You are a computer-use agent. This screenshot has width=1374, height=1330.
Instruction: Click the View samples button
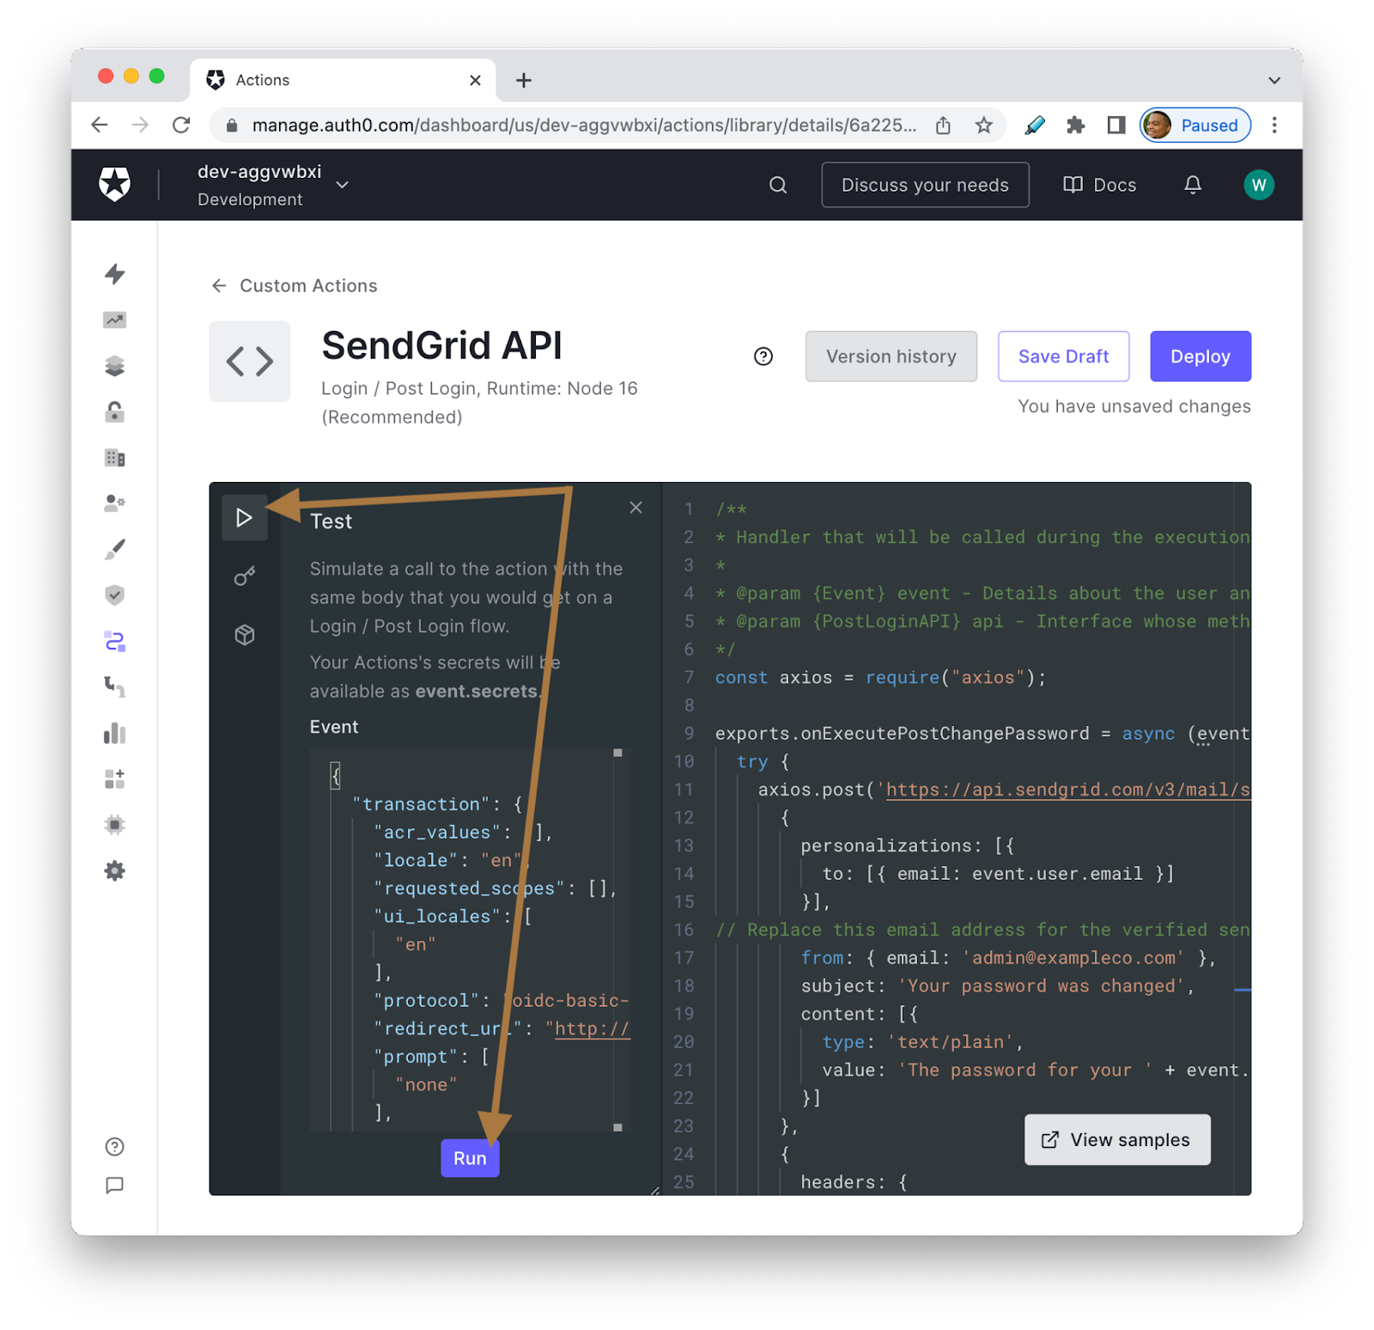[x=1117, y=1140]
